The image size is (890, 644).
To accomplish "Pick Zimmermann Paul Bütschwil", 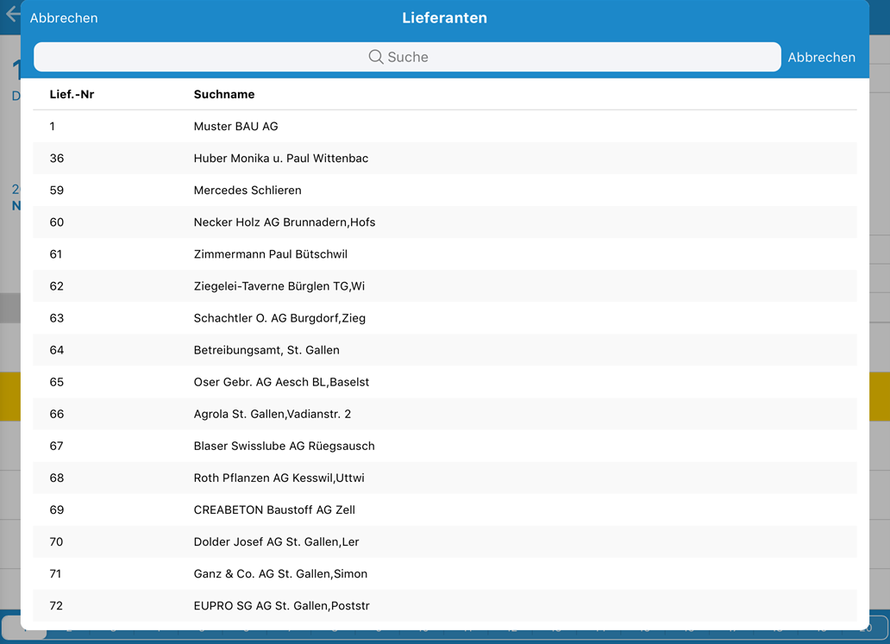I will [x=444, y=254].
